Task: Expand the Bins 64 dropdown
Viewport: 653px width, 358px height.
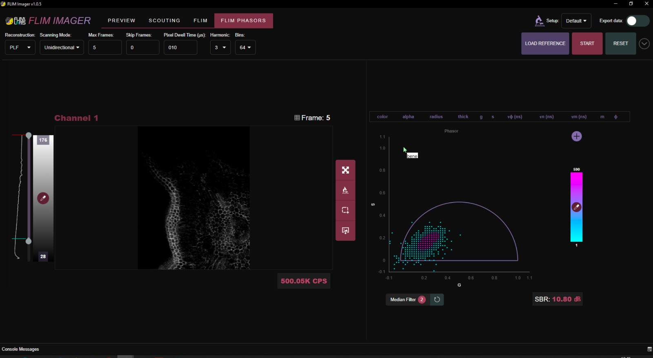Action: (245, 47)
